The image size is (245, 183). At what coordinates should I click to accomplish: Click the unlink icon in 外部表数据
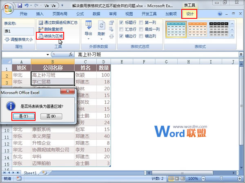[111, 36]
